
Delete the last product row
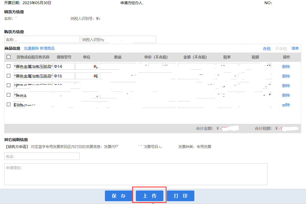(x=286, y=105)
